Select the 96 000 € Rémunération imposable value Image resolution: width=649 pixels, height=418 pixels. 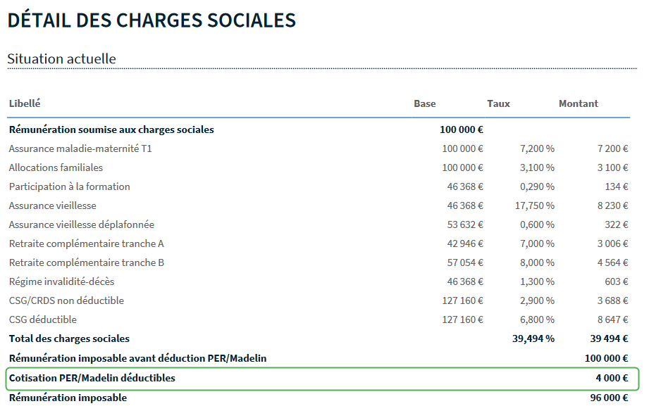[609, 398]
